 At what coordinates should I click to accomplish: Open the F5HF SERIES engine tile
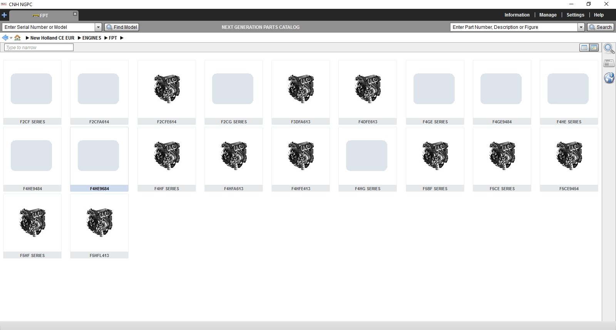pyautogui.click(x=32, y=226)
